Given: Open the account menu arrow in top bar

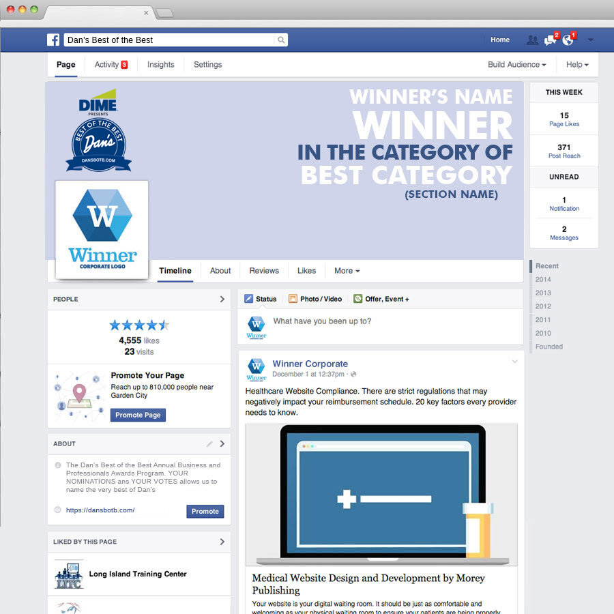Looking at the screenshot, I should point(590,40).
